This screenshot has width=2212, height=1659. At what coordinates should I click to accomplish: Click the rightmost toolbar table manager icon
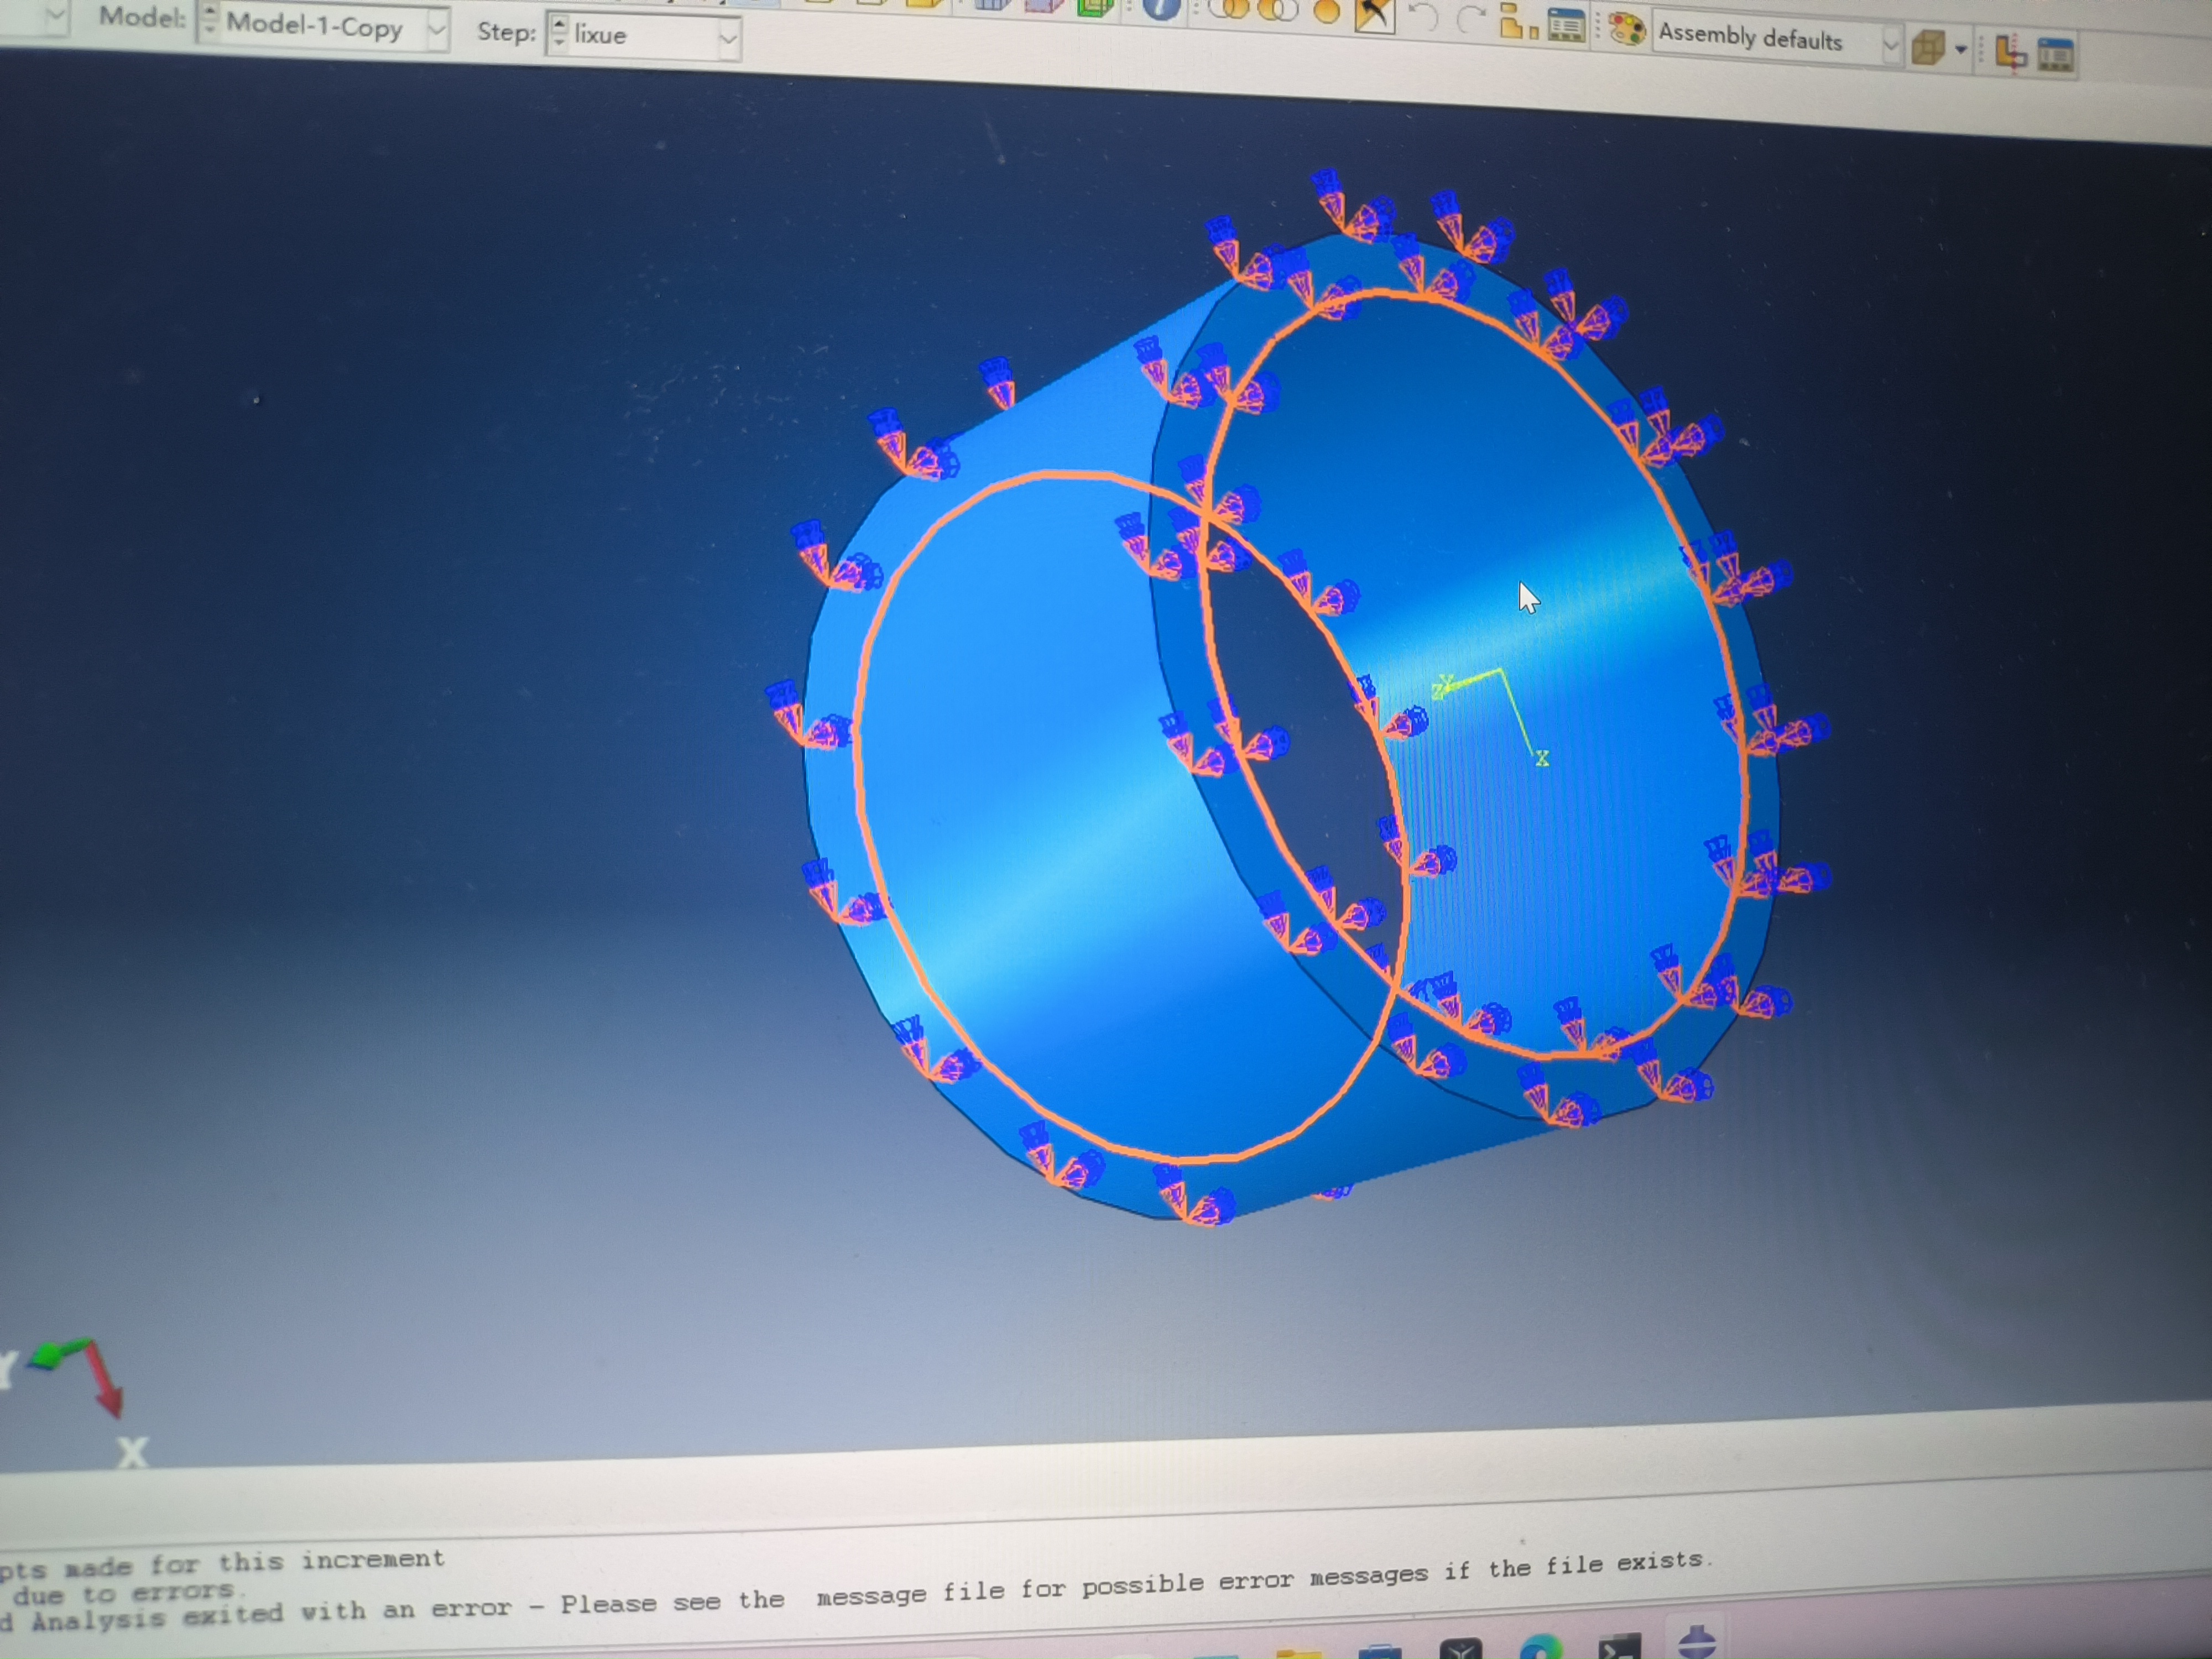(x=2055, y=55)
